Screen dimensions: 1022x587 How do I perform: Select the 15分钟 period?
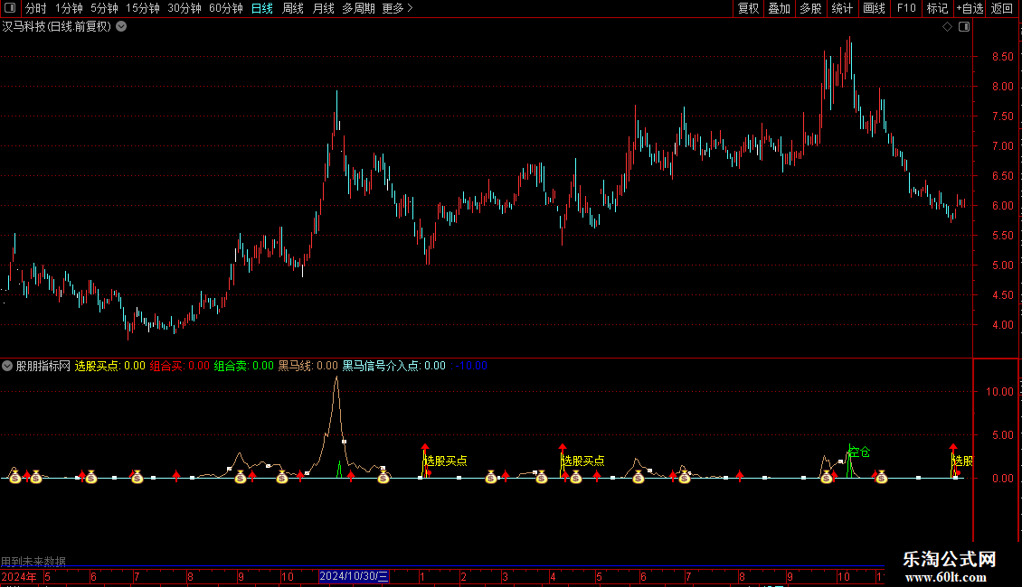point(143,8)
